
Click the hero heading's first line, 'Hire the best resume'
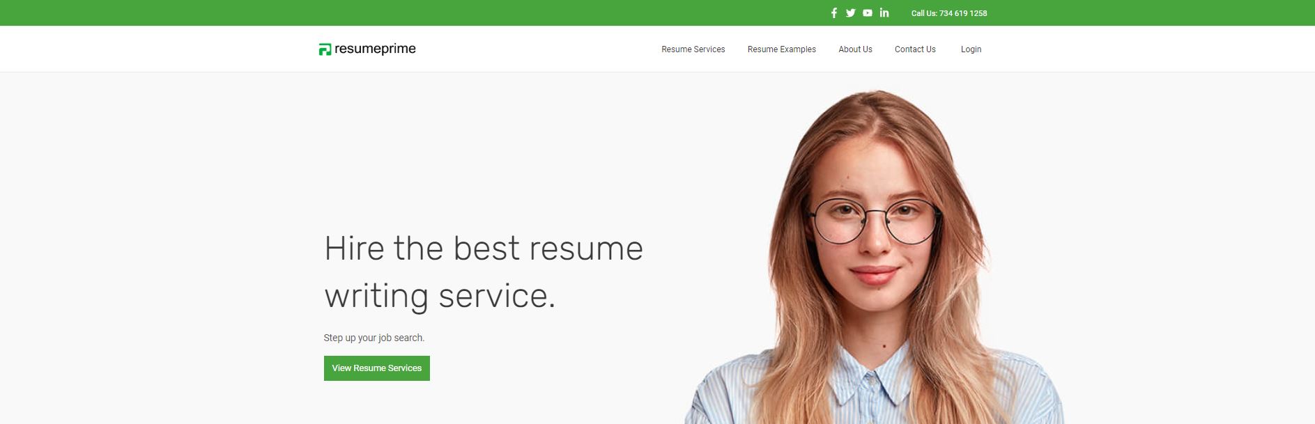tap(484, 249)
